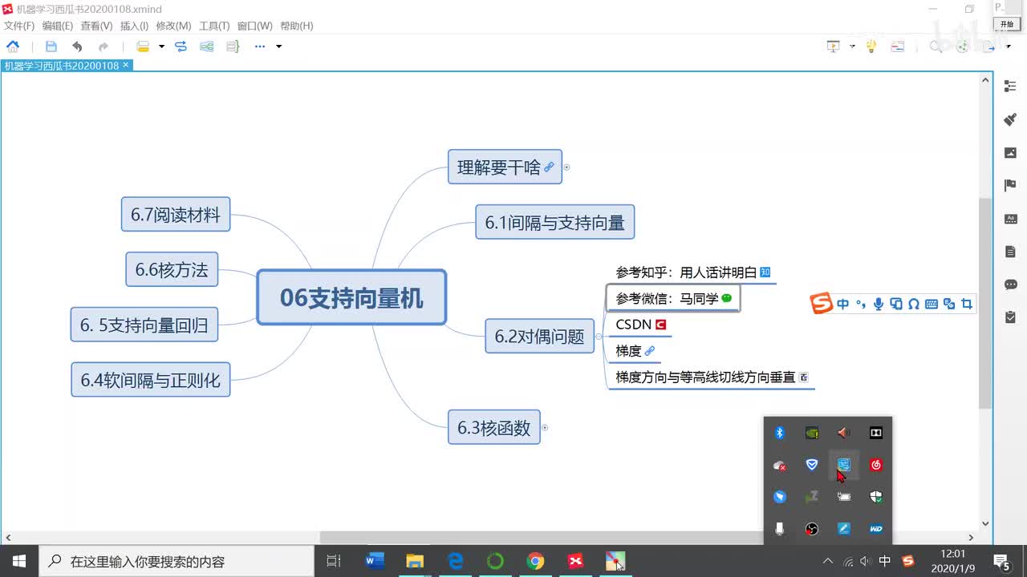
Task: Open the Home icon in the toolbar
Action: point(13,46)
